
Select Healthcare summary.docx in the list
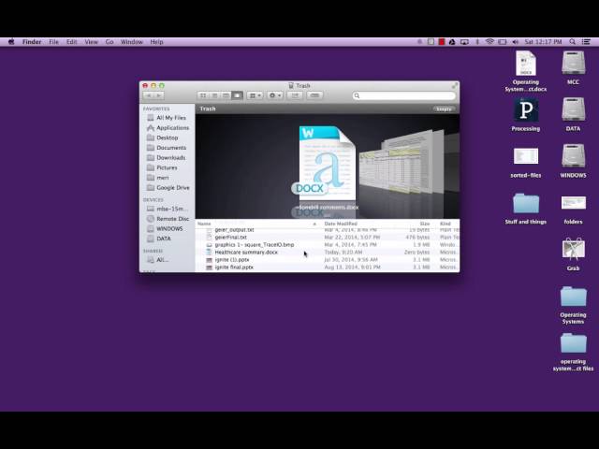(x=328, y=253)
